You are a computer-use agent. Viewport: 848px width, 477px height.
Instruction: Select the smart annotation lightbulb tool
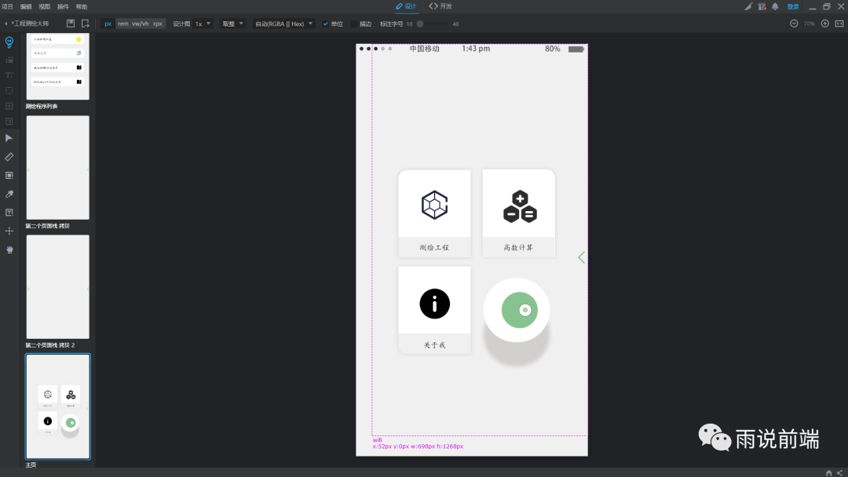9,42
